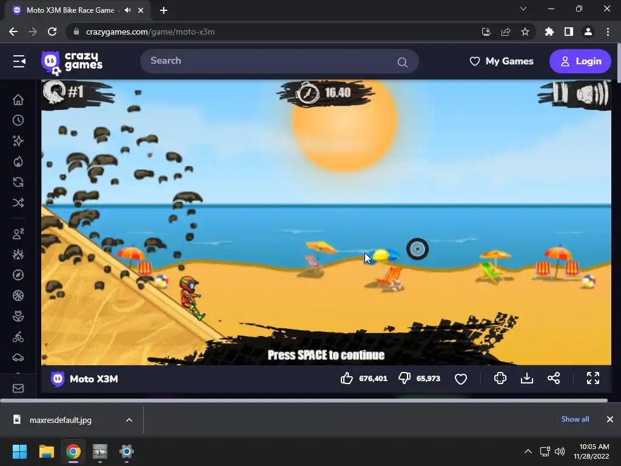
Task: Open Chrome three-dot menu
Action: [608, 32]
